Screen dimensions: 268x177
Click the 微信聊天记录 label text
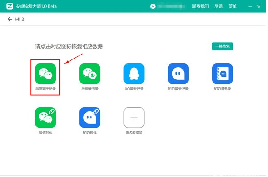pyautogui.click(x=46, y=89)
